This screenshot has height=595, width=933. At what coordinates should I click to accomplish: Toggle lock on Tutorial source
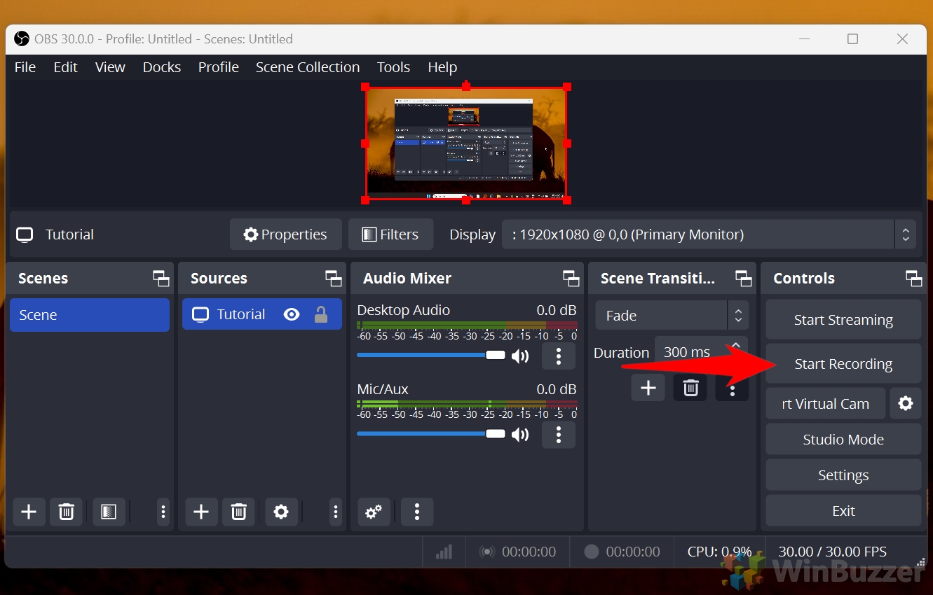click(321, 314)
